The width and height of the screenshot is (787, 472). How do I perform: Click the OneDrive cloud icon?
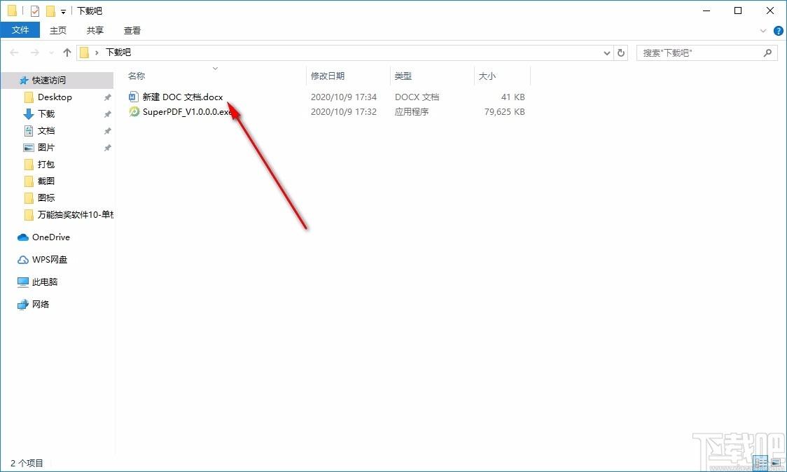23,237
